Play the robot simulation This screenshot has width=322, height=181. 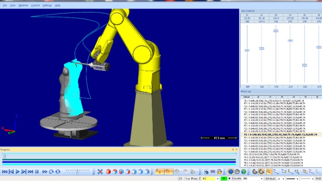17,171
